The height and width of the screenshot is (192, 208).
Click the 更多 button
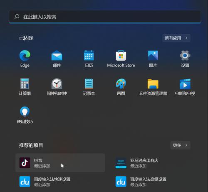tap(180, 145)
